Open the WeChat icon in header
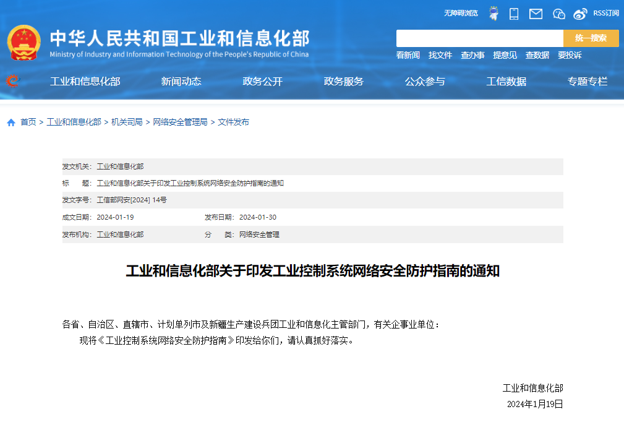The width and height of the screenshot is (624, 430). coord(559,14)
